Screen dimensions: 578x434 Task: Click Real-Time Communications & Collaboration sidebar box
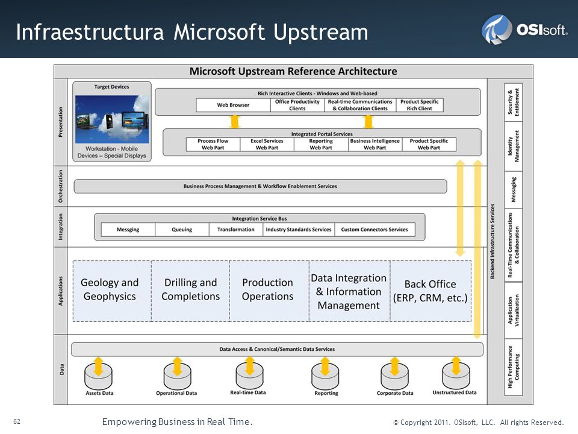[x=513, y=245]
